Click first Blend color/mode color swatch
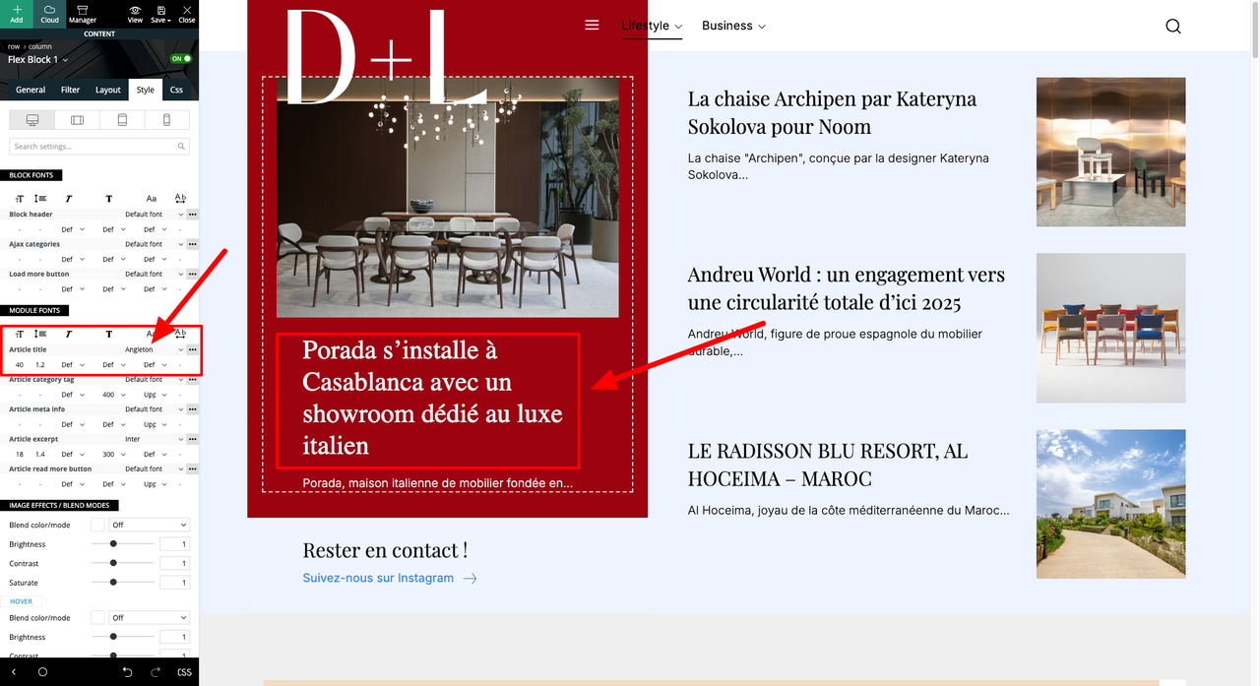The image size is (1260, 686). (x=97, y=525)
